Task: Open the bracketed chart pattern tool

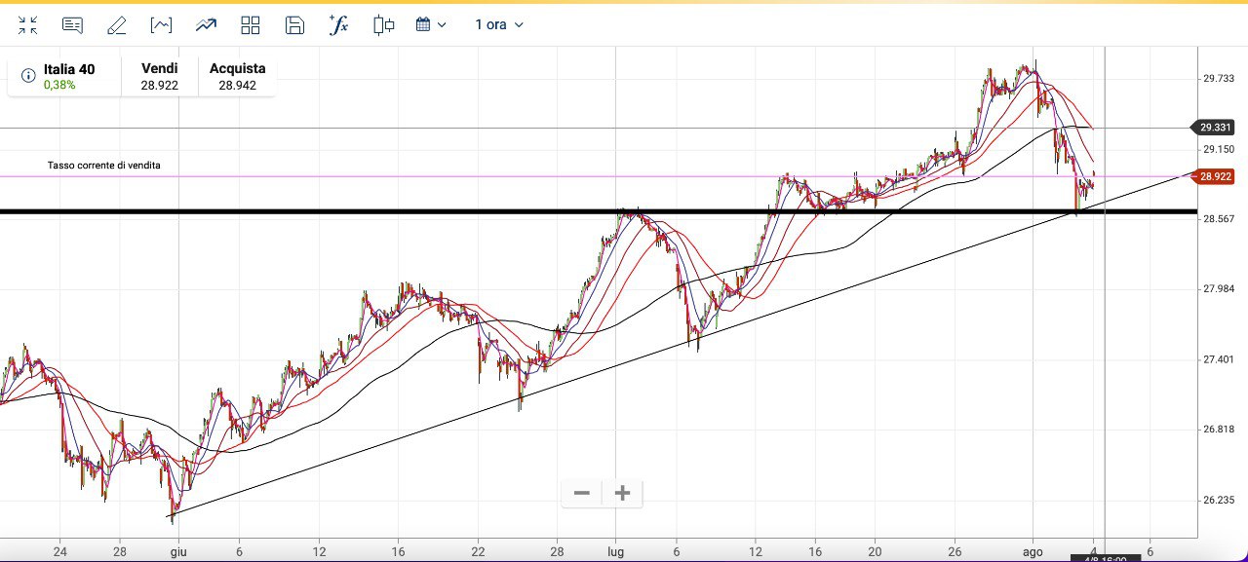Action: 161,25
